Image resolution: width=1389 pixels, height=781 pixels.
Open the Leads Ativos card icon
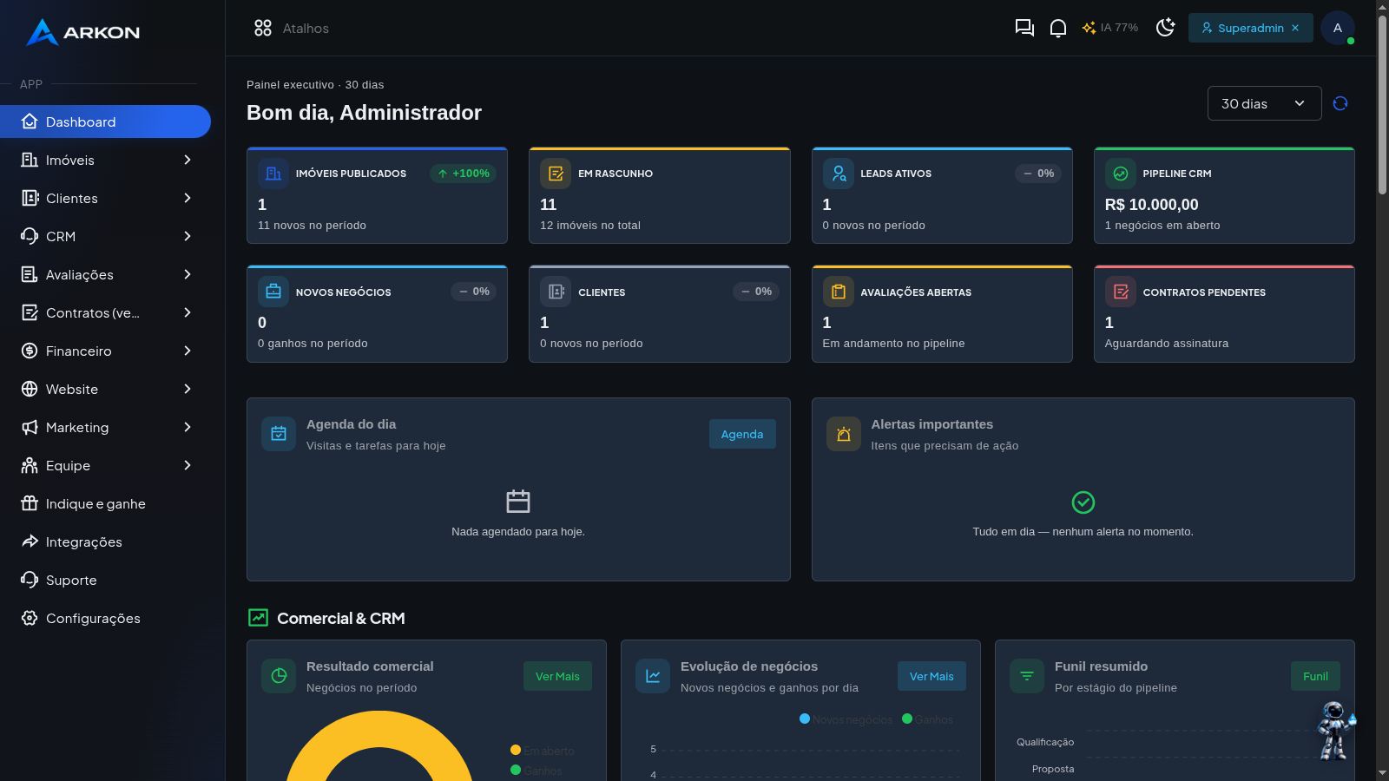[839, 174]
